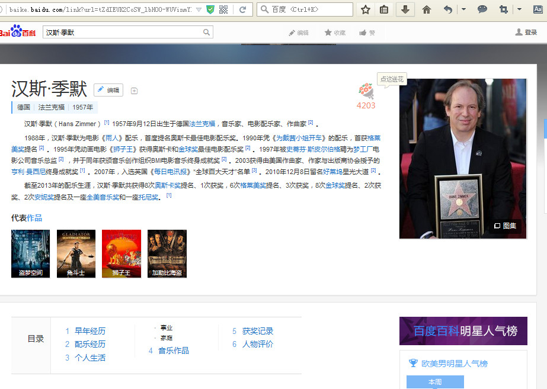Open the 金球奖 link in 1995 sentence
This screenshot has width=547, height=389.
[188, 149]
